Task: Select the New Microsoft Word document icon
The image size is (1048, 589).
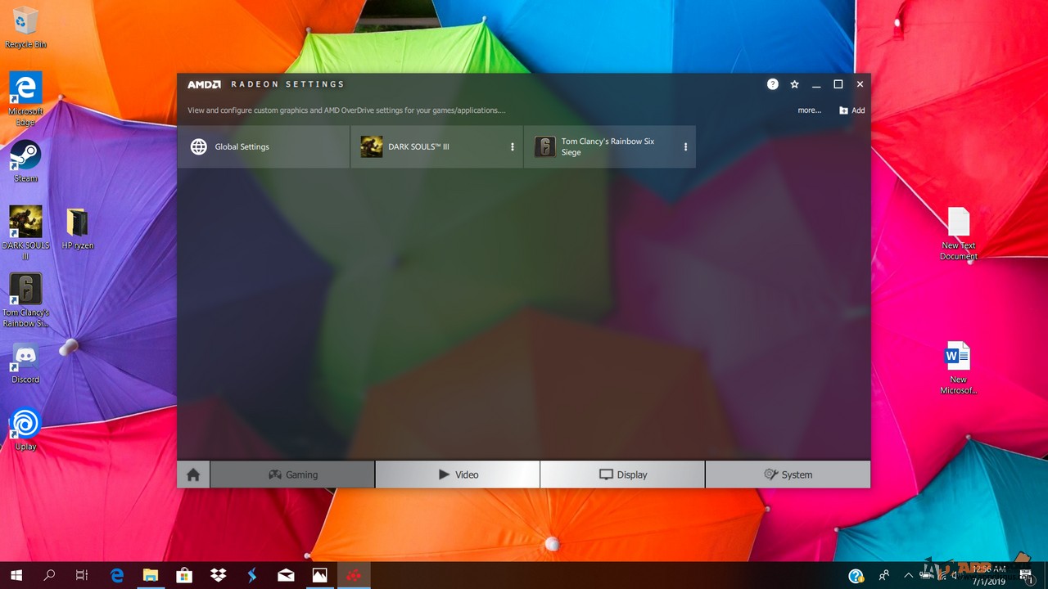Action: tap(958, 368)
